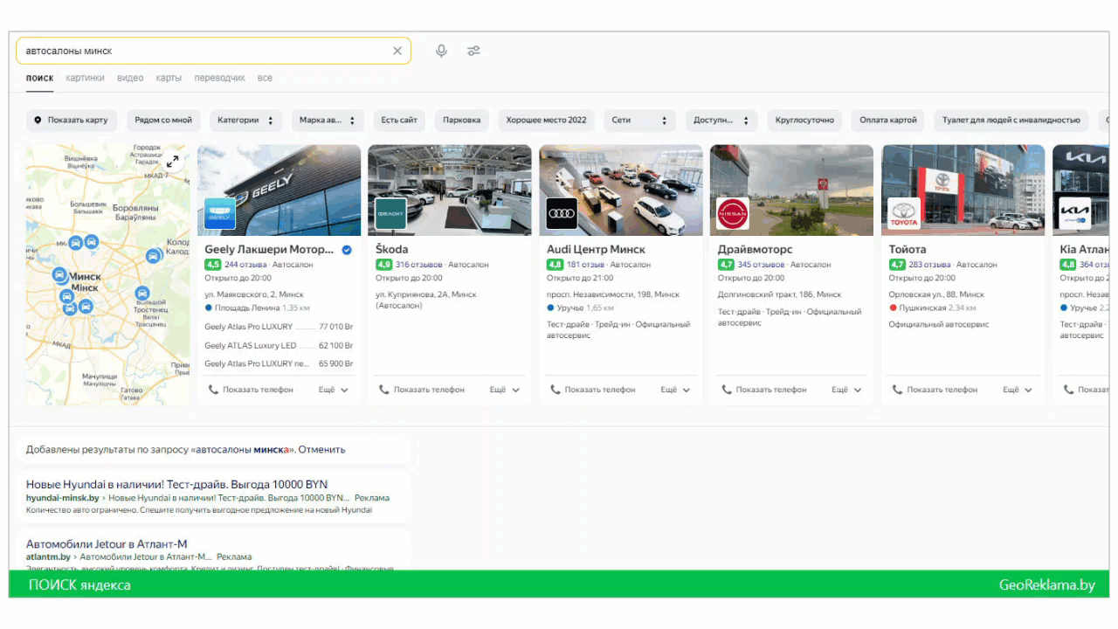Click the Показать карту button
This screenshot has width=1118, height=629.
click(71, 121)
